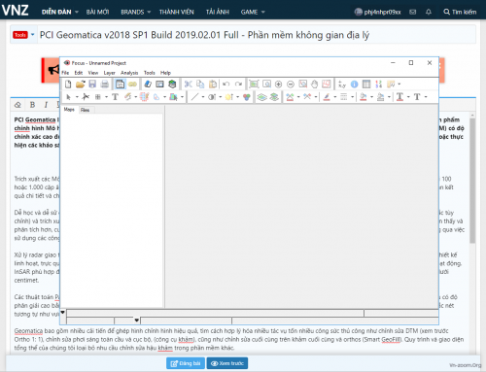This screenshot has height=372, width=486.
Task: Click the editor's vertical scrollbar thumb
Action: [472, 181]
